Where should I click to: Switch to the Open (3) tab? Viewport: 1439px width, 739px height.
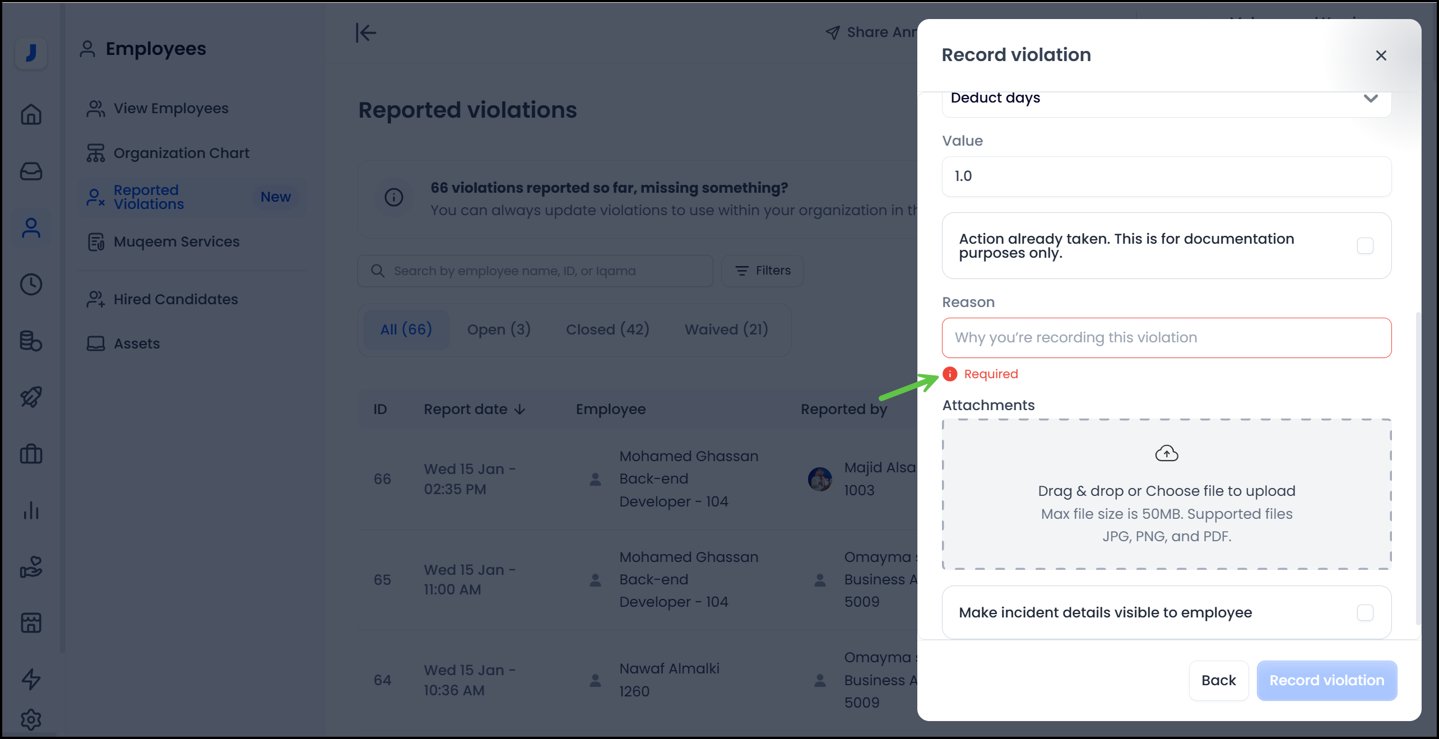499,329
